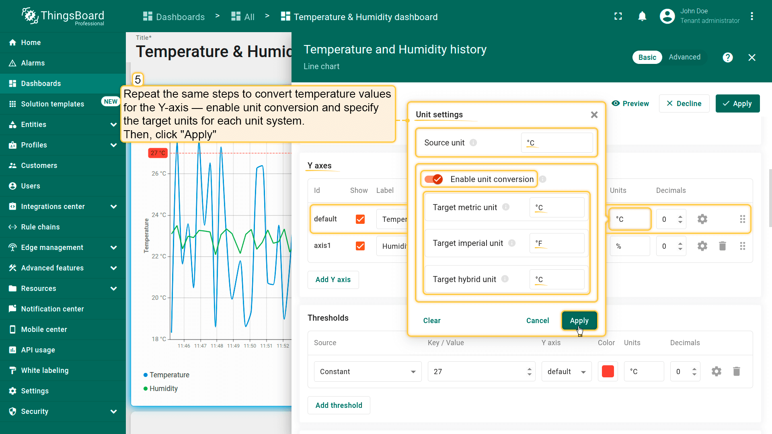Disable the Enable unit conversion toggle
772x434 pixels.
point(434,179)
